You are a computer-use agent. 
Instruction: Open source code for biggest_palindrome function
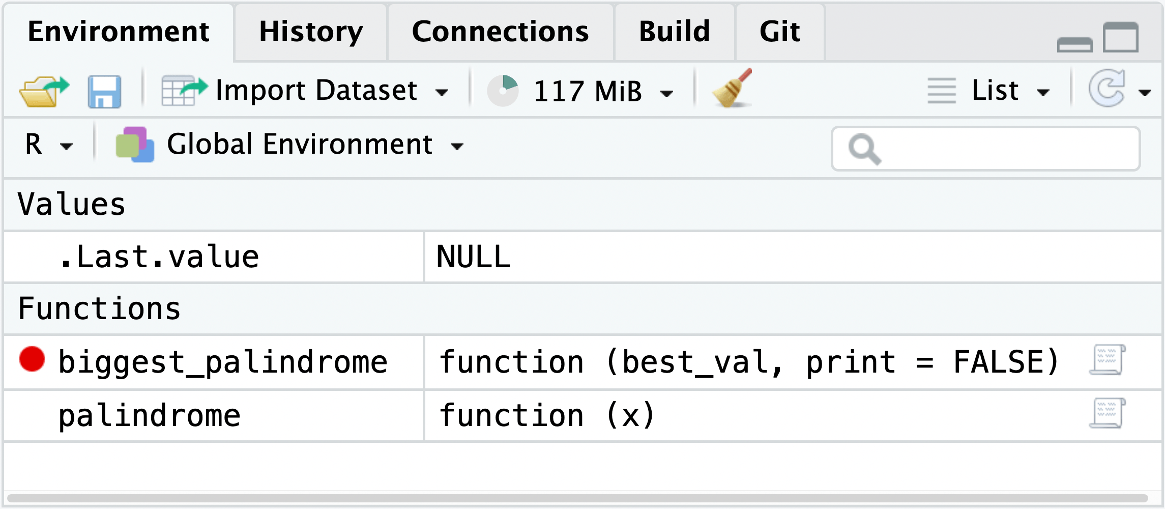1107,361
